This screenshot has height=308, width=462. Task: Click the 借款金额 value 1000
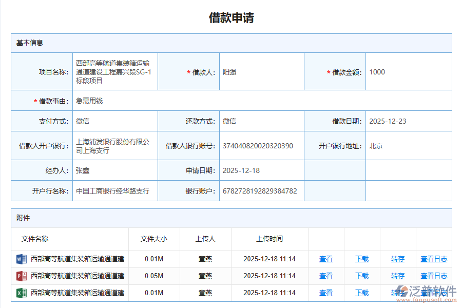(x=377, y=72)
